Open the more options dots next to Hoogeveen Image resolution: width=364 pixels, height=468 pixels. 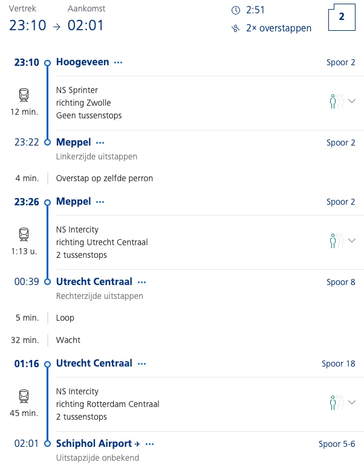[119, 62]
